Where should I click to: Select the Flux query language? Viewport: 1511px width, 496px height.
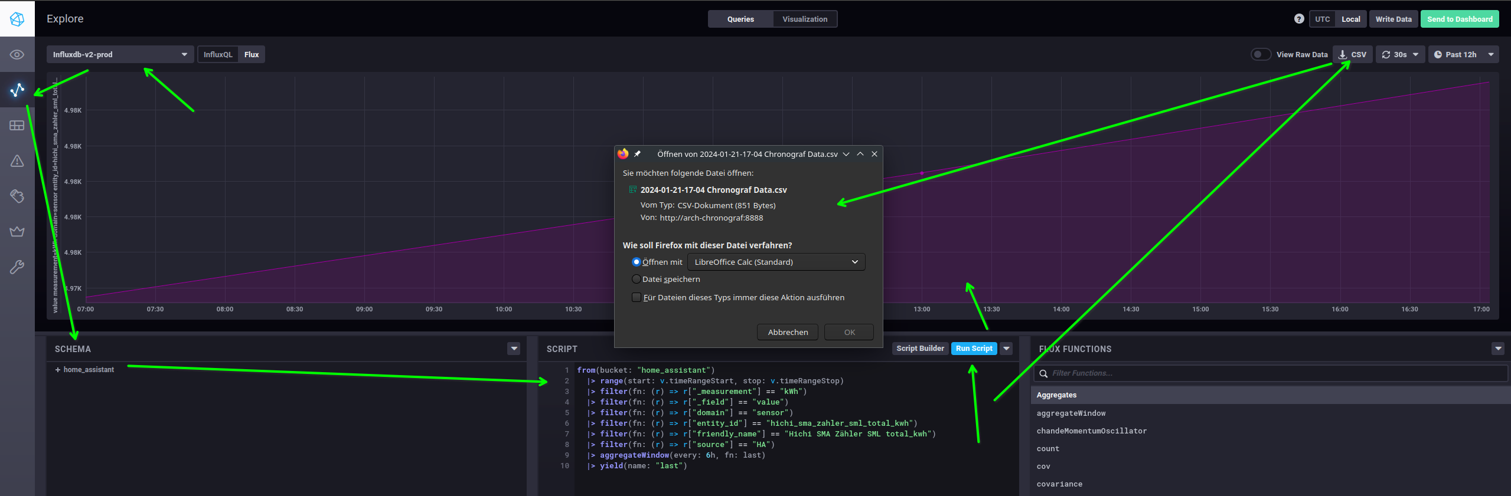[x=252, y=54]
